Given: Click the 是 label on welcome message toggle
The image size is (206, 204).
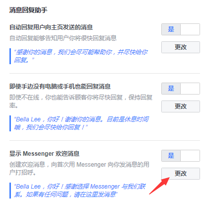Looking at the screenshot, I should 171,156.
